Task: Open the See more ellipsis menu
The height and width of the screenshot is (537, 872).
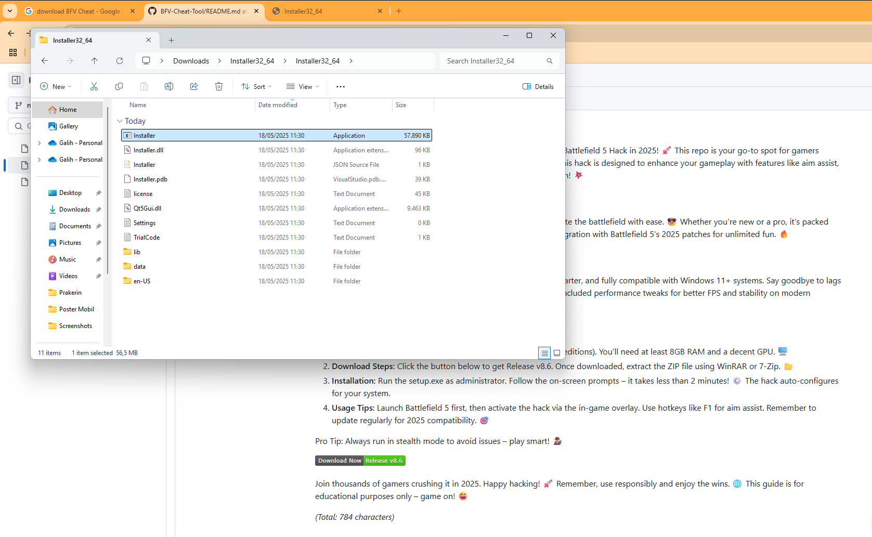Action: [341, 87]
